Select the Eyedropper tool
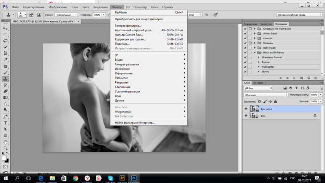The height and width of the screenshot is (183, 325). 5,60
